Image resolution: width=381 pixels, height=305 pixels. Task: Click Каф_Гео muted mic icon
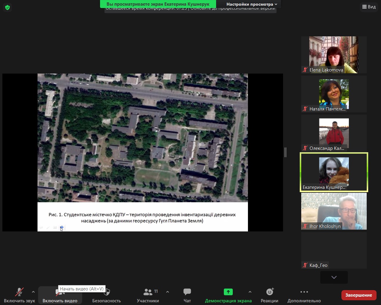305,265
